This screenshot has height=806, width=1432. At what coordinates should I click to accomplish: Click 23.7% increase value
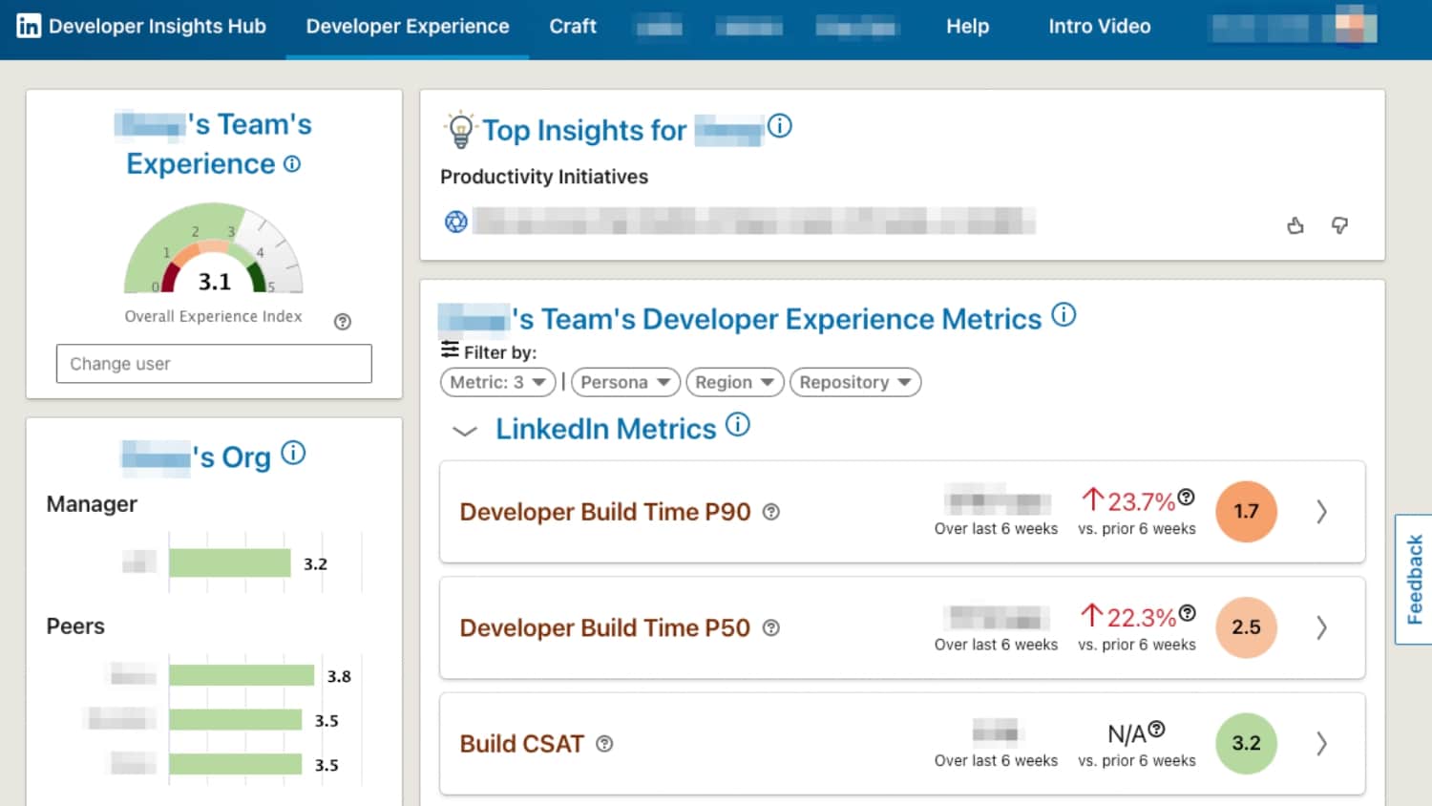click(x=1129, y=501)
